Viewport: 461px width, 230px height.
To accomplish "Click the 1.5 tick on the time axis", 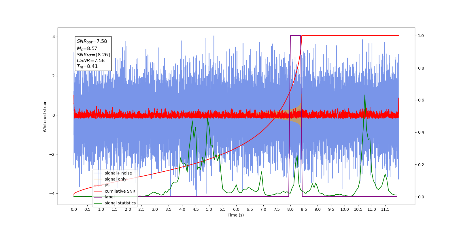I will point(114,209).
